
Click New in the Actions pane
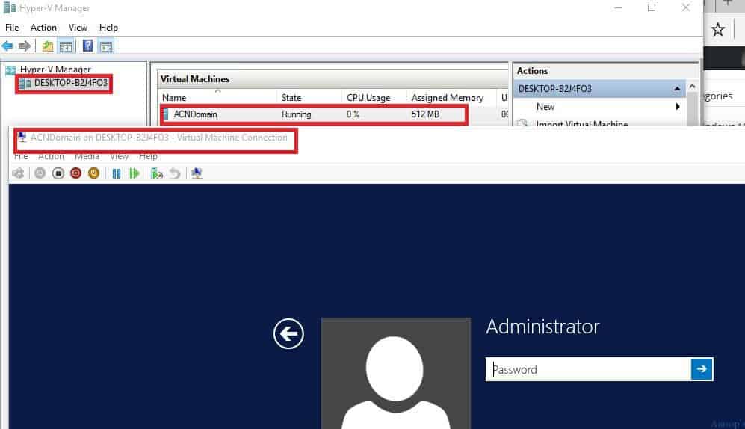[x=545, y=107]
